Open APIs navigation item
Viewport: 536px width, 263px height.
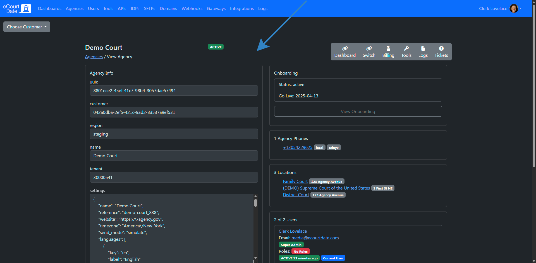[x=122, y=9]
